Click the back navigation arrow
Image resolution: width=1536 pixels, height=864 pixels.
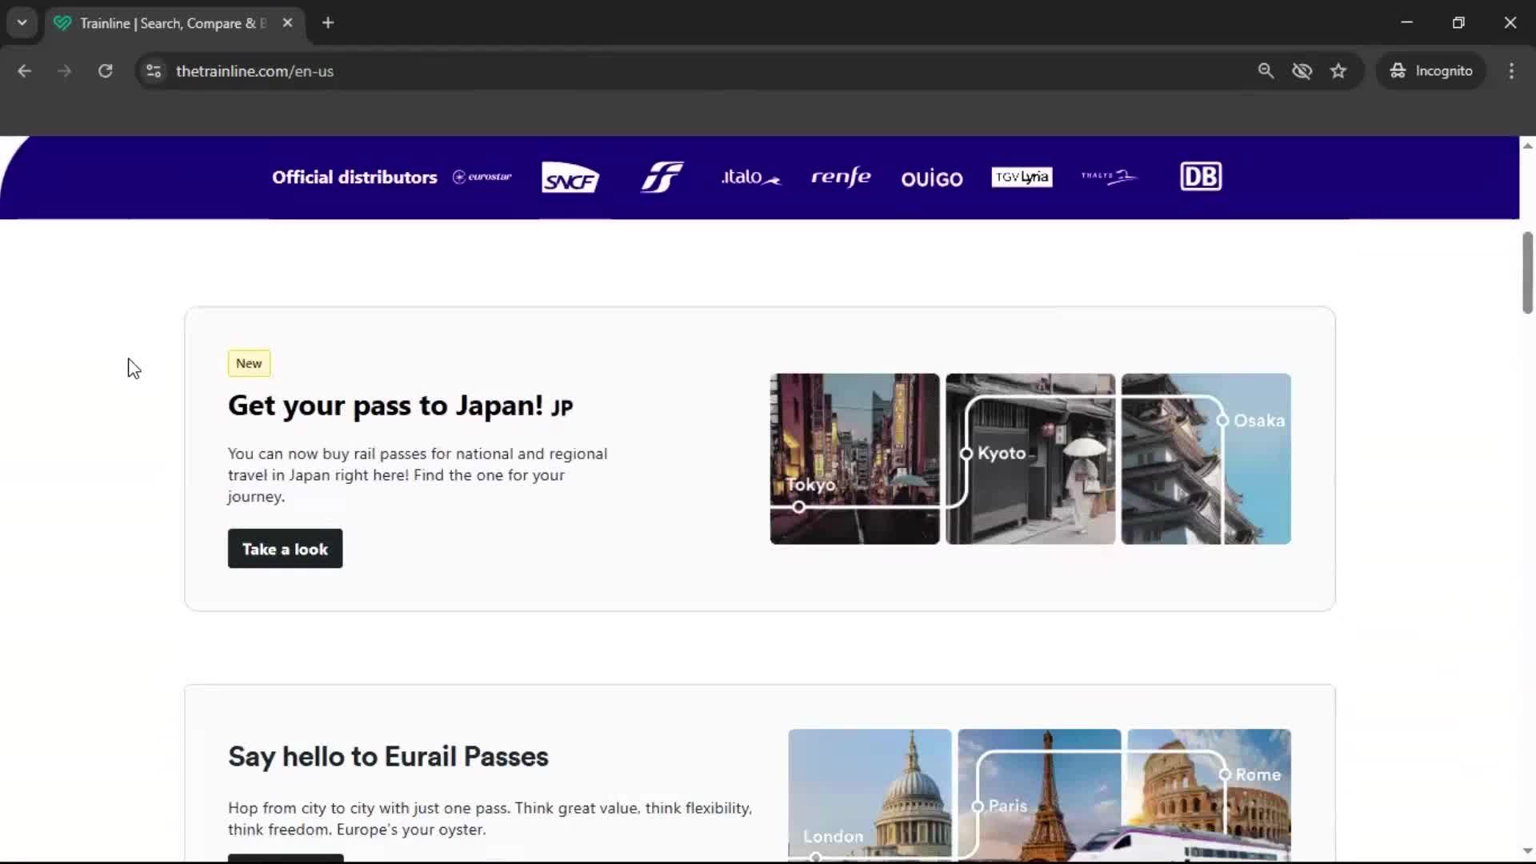(24, 70)
